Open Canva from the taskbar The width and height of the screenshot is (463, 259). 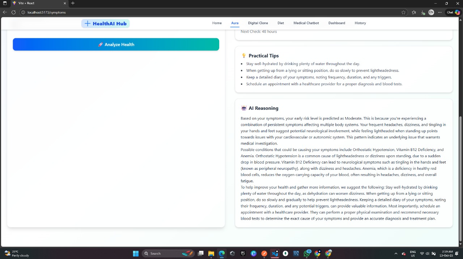pos(254,254)
